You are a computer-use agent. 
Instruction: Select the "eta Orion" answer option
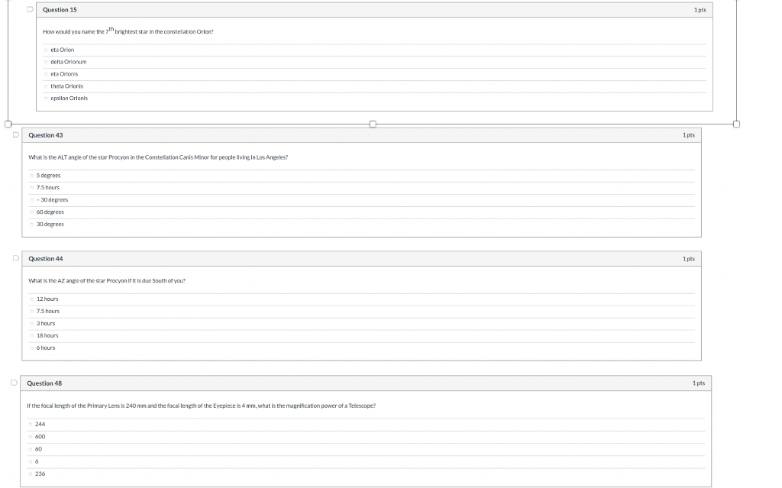click(x=46, y=50)
